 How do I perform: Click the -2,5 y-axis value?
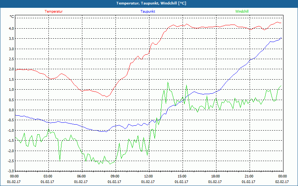pyautogui.click(x=11, y=161)
